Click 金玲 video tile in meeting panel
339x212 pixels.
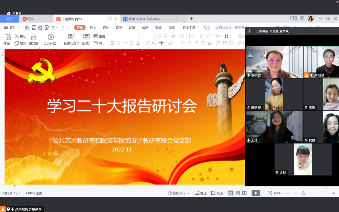point(303,160)
